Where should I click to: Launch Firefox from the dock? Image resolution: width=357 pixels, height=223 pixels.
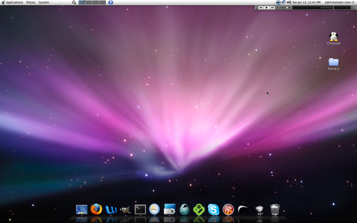tap(96, 209)
